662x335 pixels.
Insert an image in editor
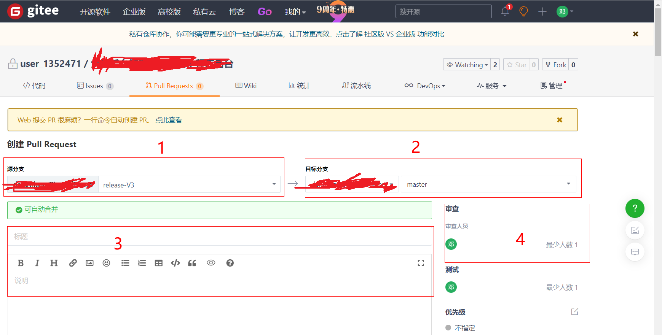tap(89, 263)
